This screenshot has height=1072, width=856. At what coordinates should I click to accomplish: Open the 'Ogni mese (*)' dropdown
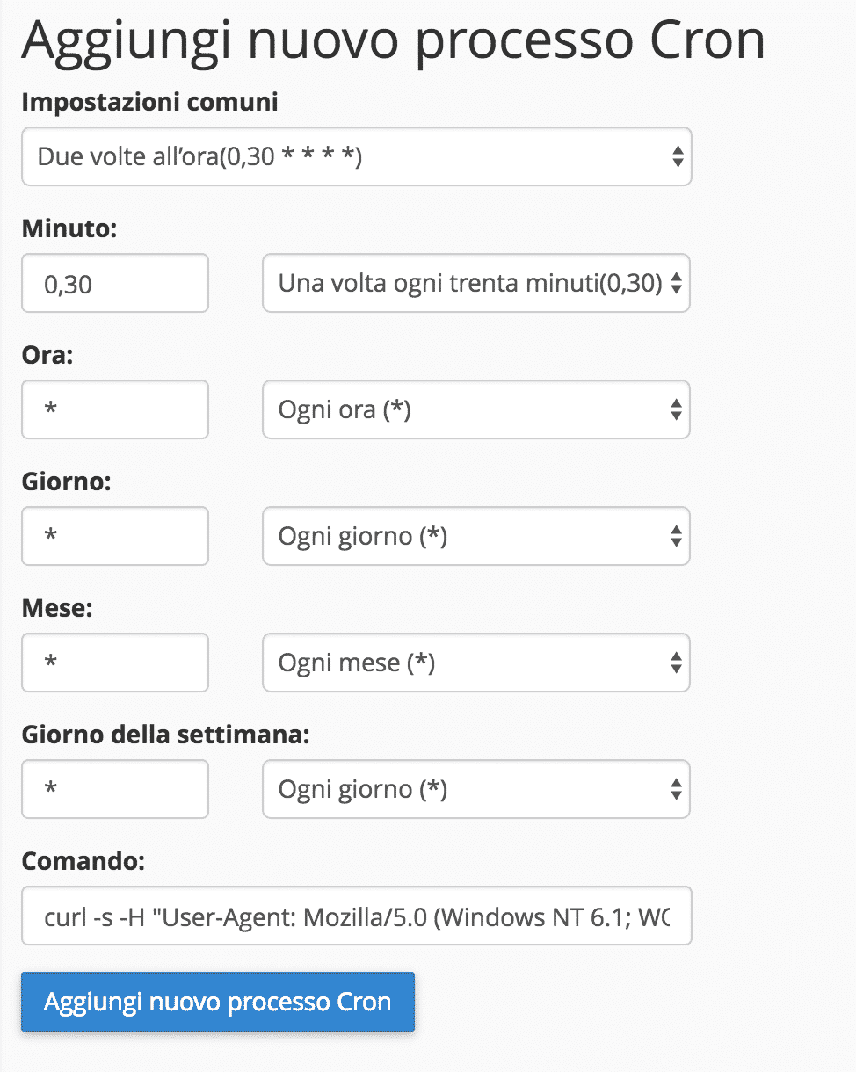click(475, 663)
